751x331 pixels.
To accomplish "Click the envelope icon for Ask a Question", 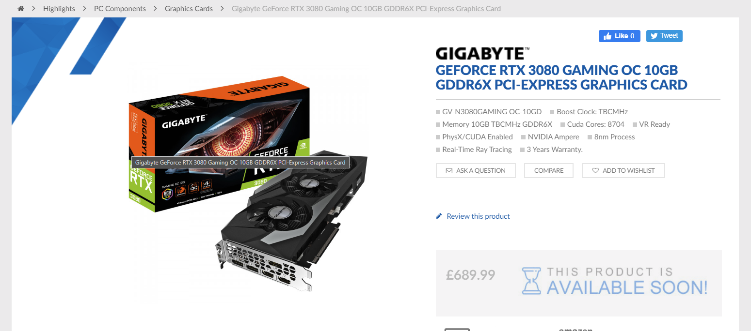I will [x=448, y=171].
